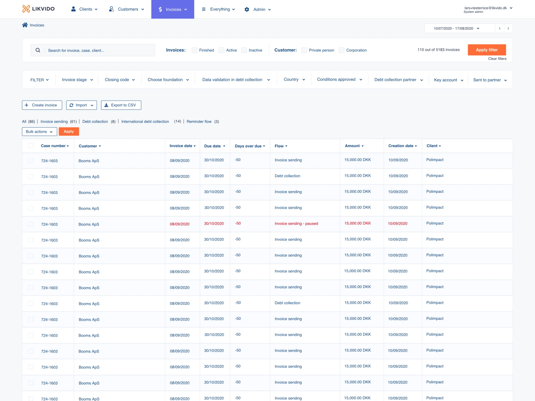The width and height of the screenshot is (535, 401).
Task: Switch to Debt collection (8) tab
Action: [99, 122]
